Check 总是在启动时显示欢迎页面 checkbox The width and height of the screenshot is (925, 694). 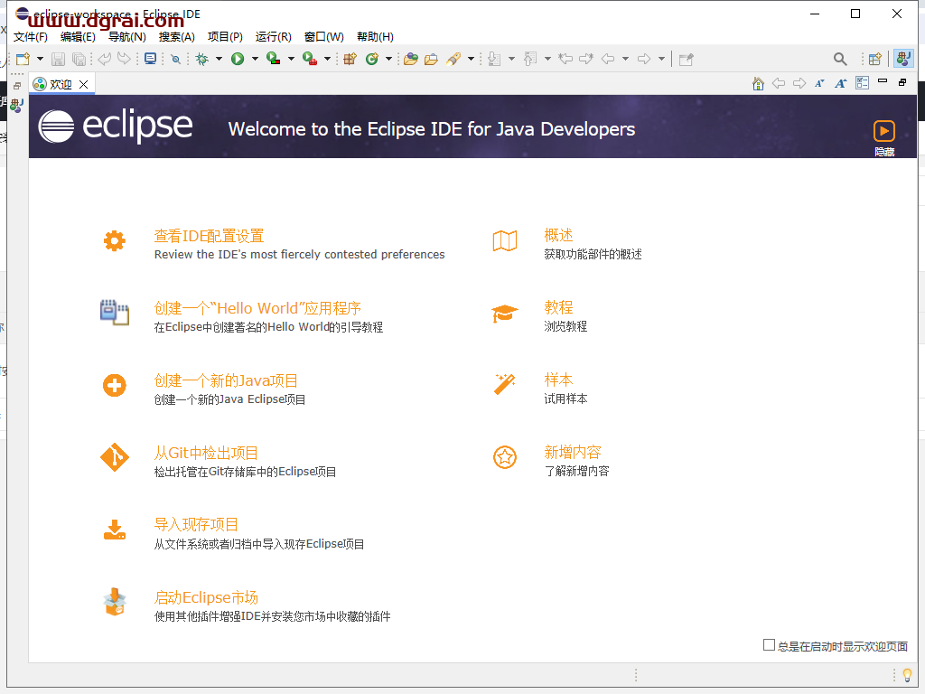click(x=769, y=645)
